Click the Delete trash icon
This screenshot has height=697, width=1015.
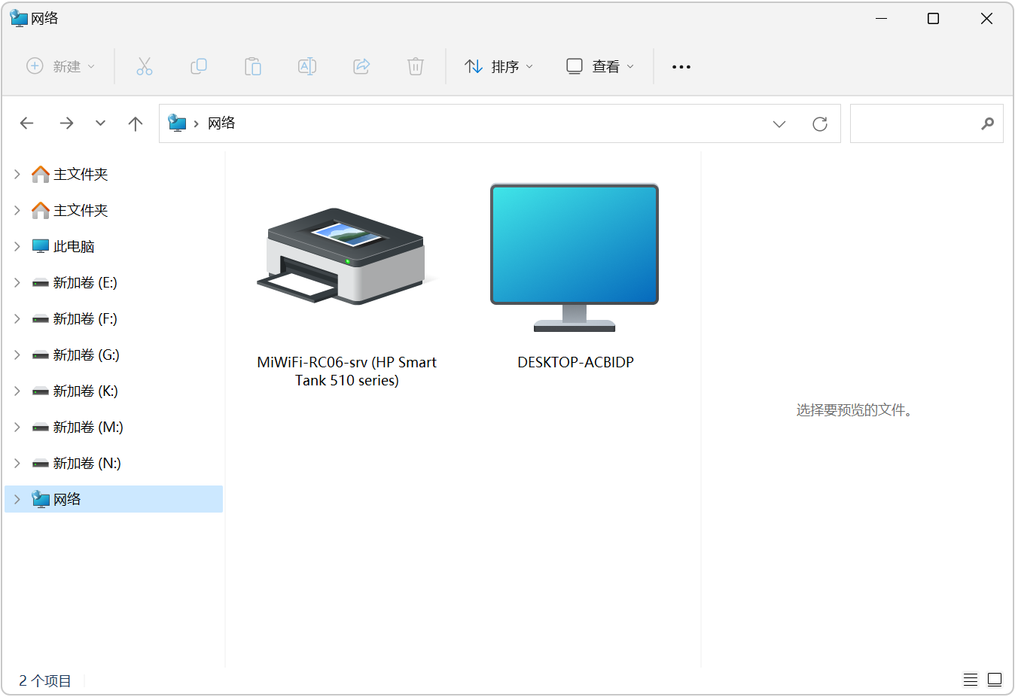click(x=416, y=66)
